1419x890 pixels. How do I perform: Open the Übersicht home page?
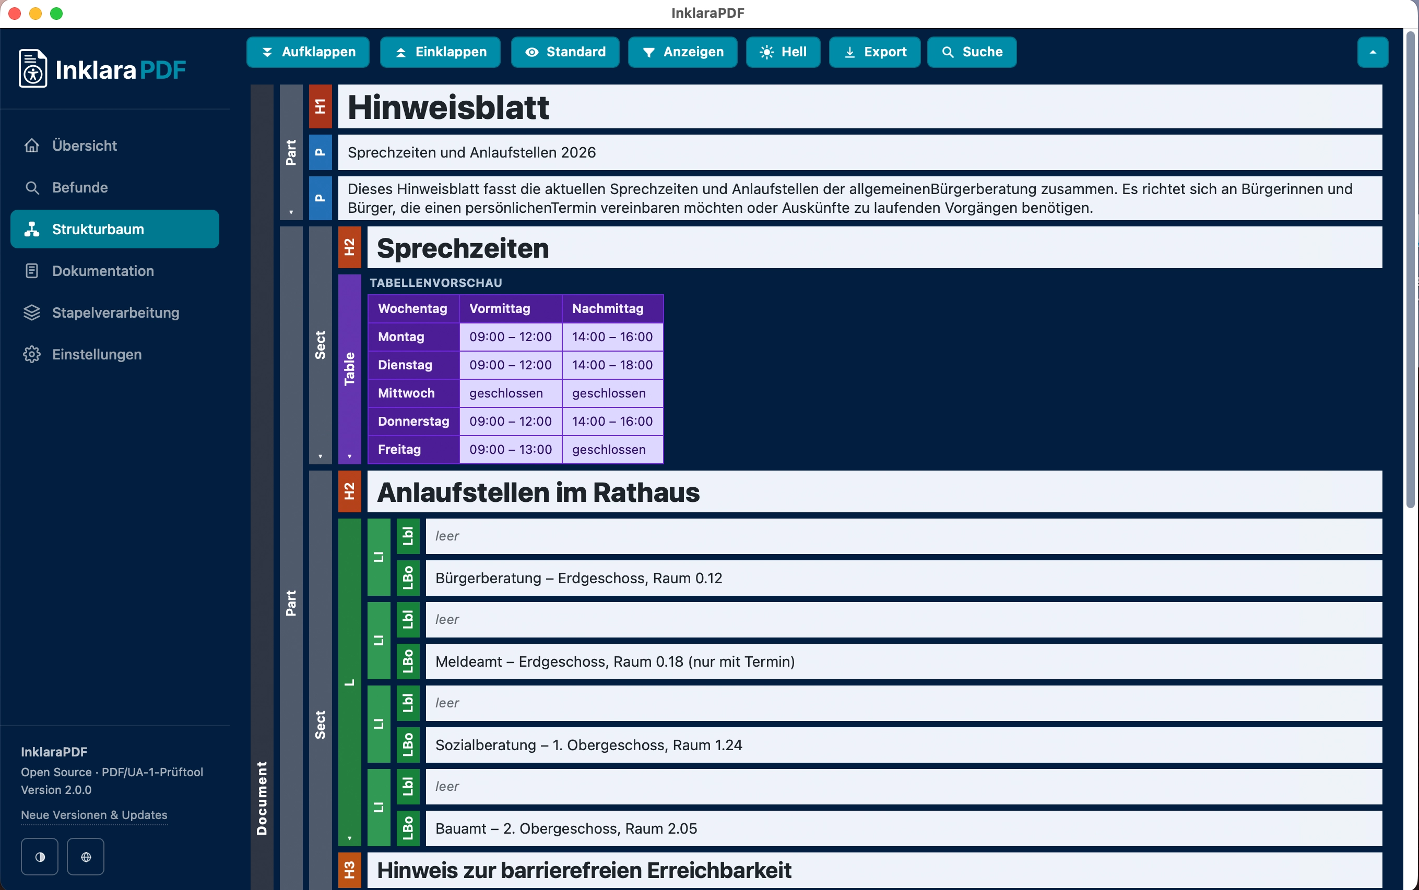pos(115,146)
